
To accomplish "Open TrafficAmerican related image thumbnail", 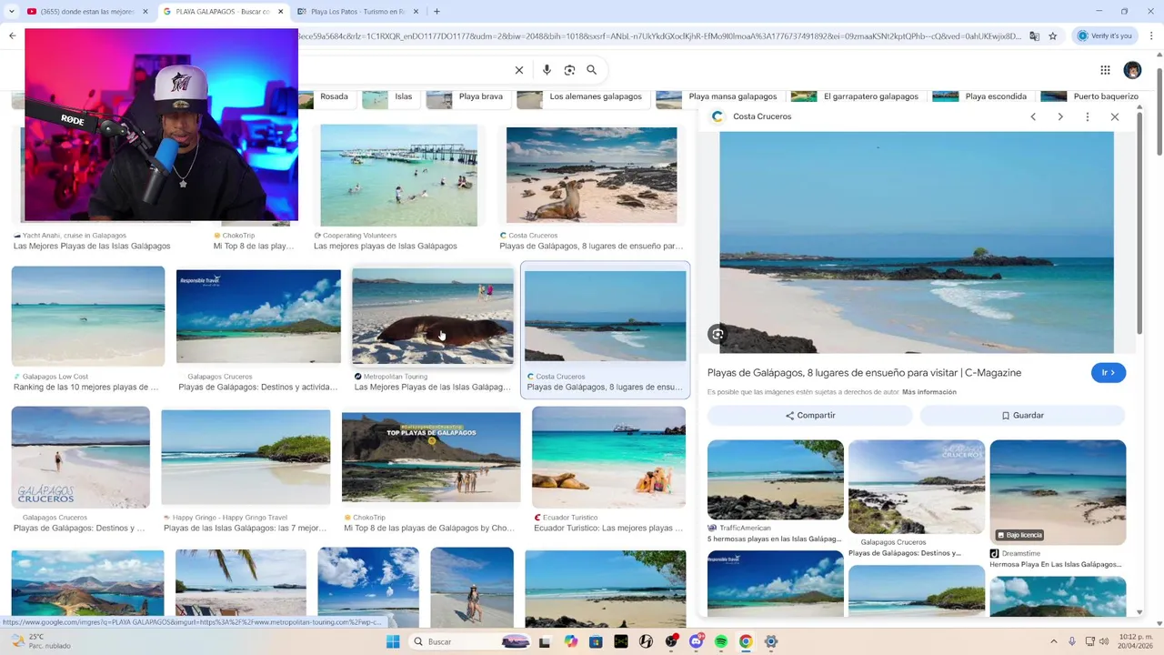I will click(x=776, y=480).
